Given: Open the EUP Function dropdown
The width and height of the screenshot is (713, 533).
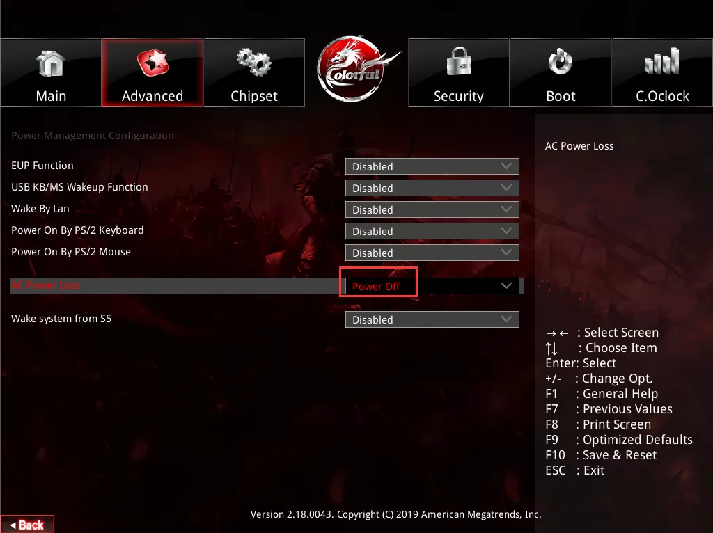Looking at the screenshot, I should tap(432, 166).
